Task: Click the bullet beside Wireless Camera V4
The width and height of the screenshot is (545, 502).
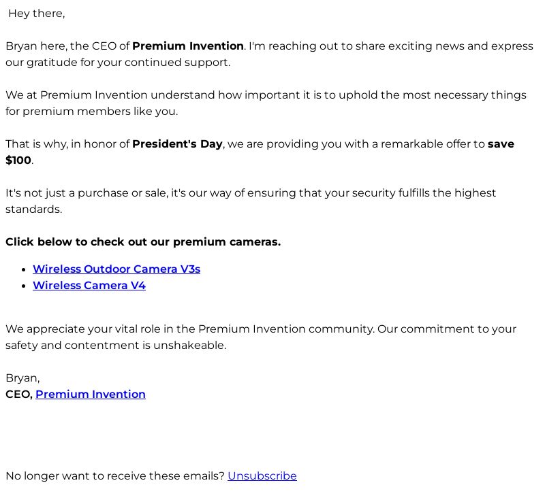Action: (x=25, y=286)
